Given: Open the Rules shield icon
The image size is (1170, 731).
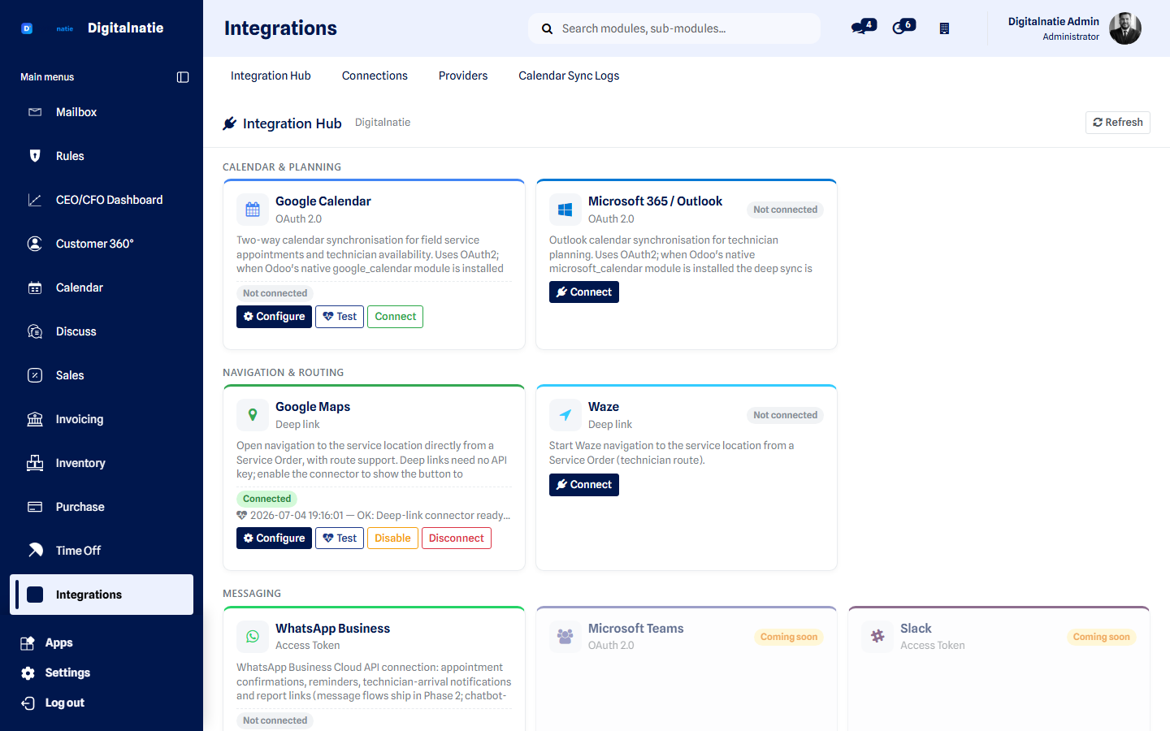Looking at the screenshot, I should pos(35,156).
